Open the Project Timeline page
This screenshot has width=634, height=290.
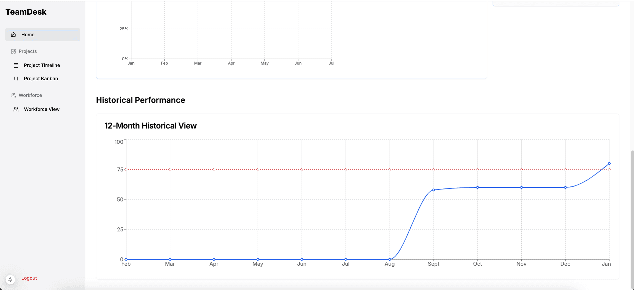click(42, 65)
